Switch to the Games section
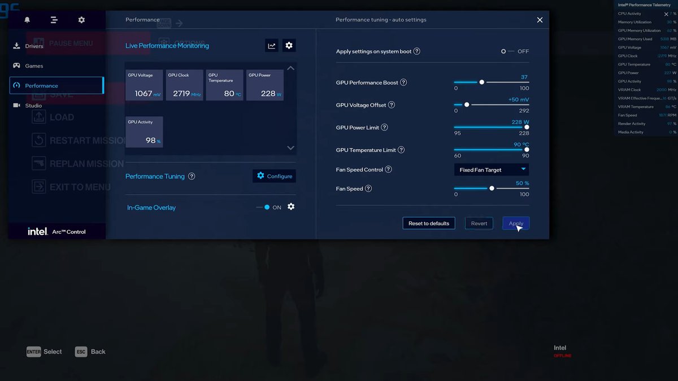 [x=34, y=66]
